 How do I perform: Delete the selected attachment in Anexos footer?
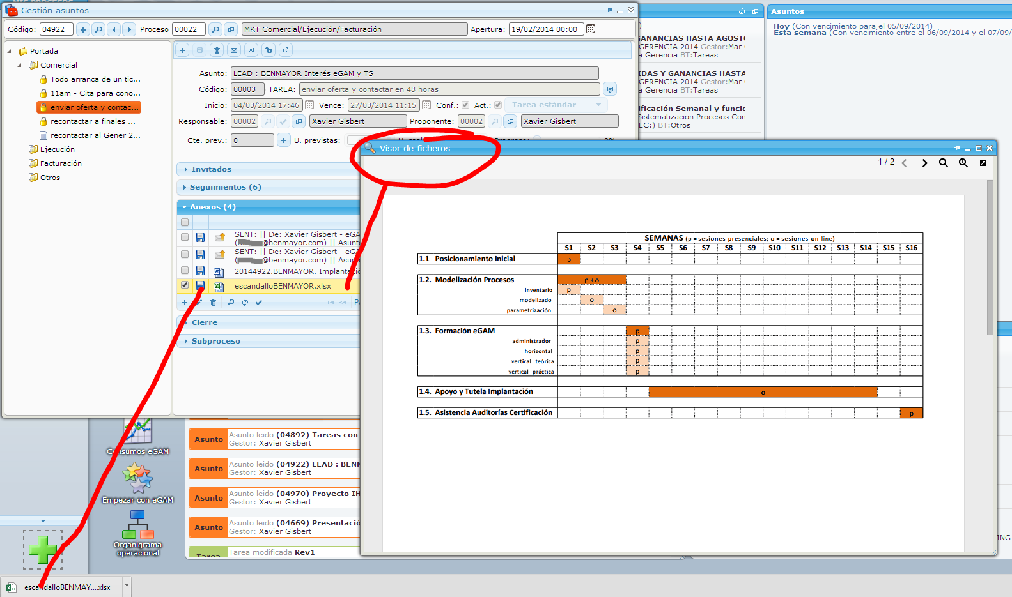pos(214,303)
